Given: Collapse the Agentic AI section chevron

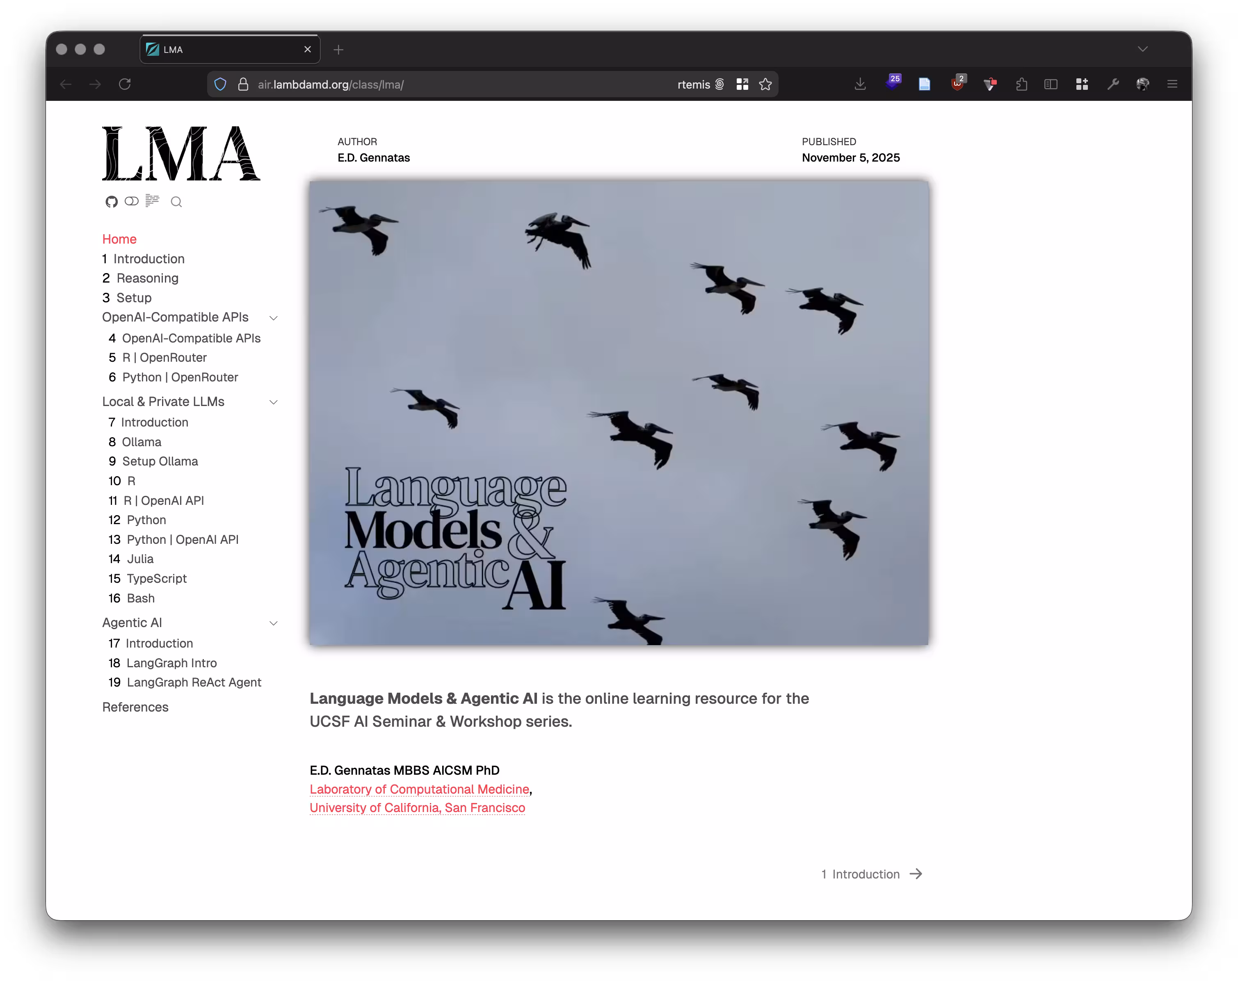Looking at the screenshot, I should pyautogui.click(x=273, y=623).
